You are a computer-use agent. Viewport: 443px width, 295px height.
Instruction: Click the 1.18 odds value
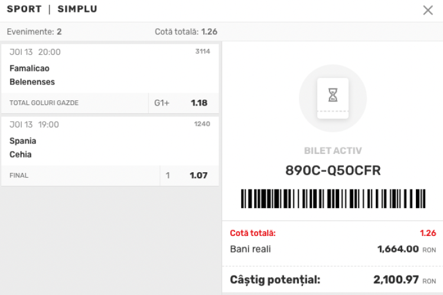[199, 103]
